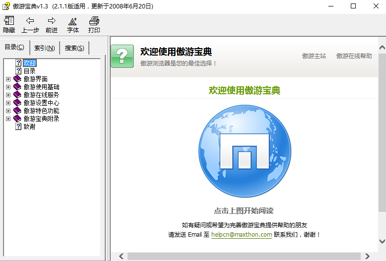Image resolution: width=386 pixels, height=261 pixels.
Task: Click the purple book icon for 傲游界面
Action: click(17, 79)
